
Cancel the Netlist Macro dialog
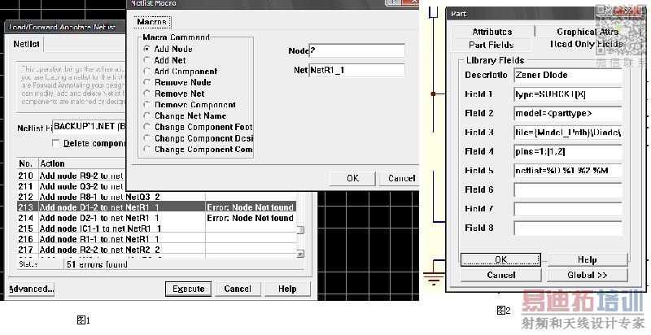tap(401, 178)
